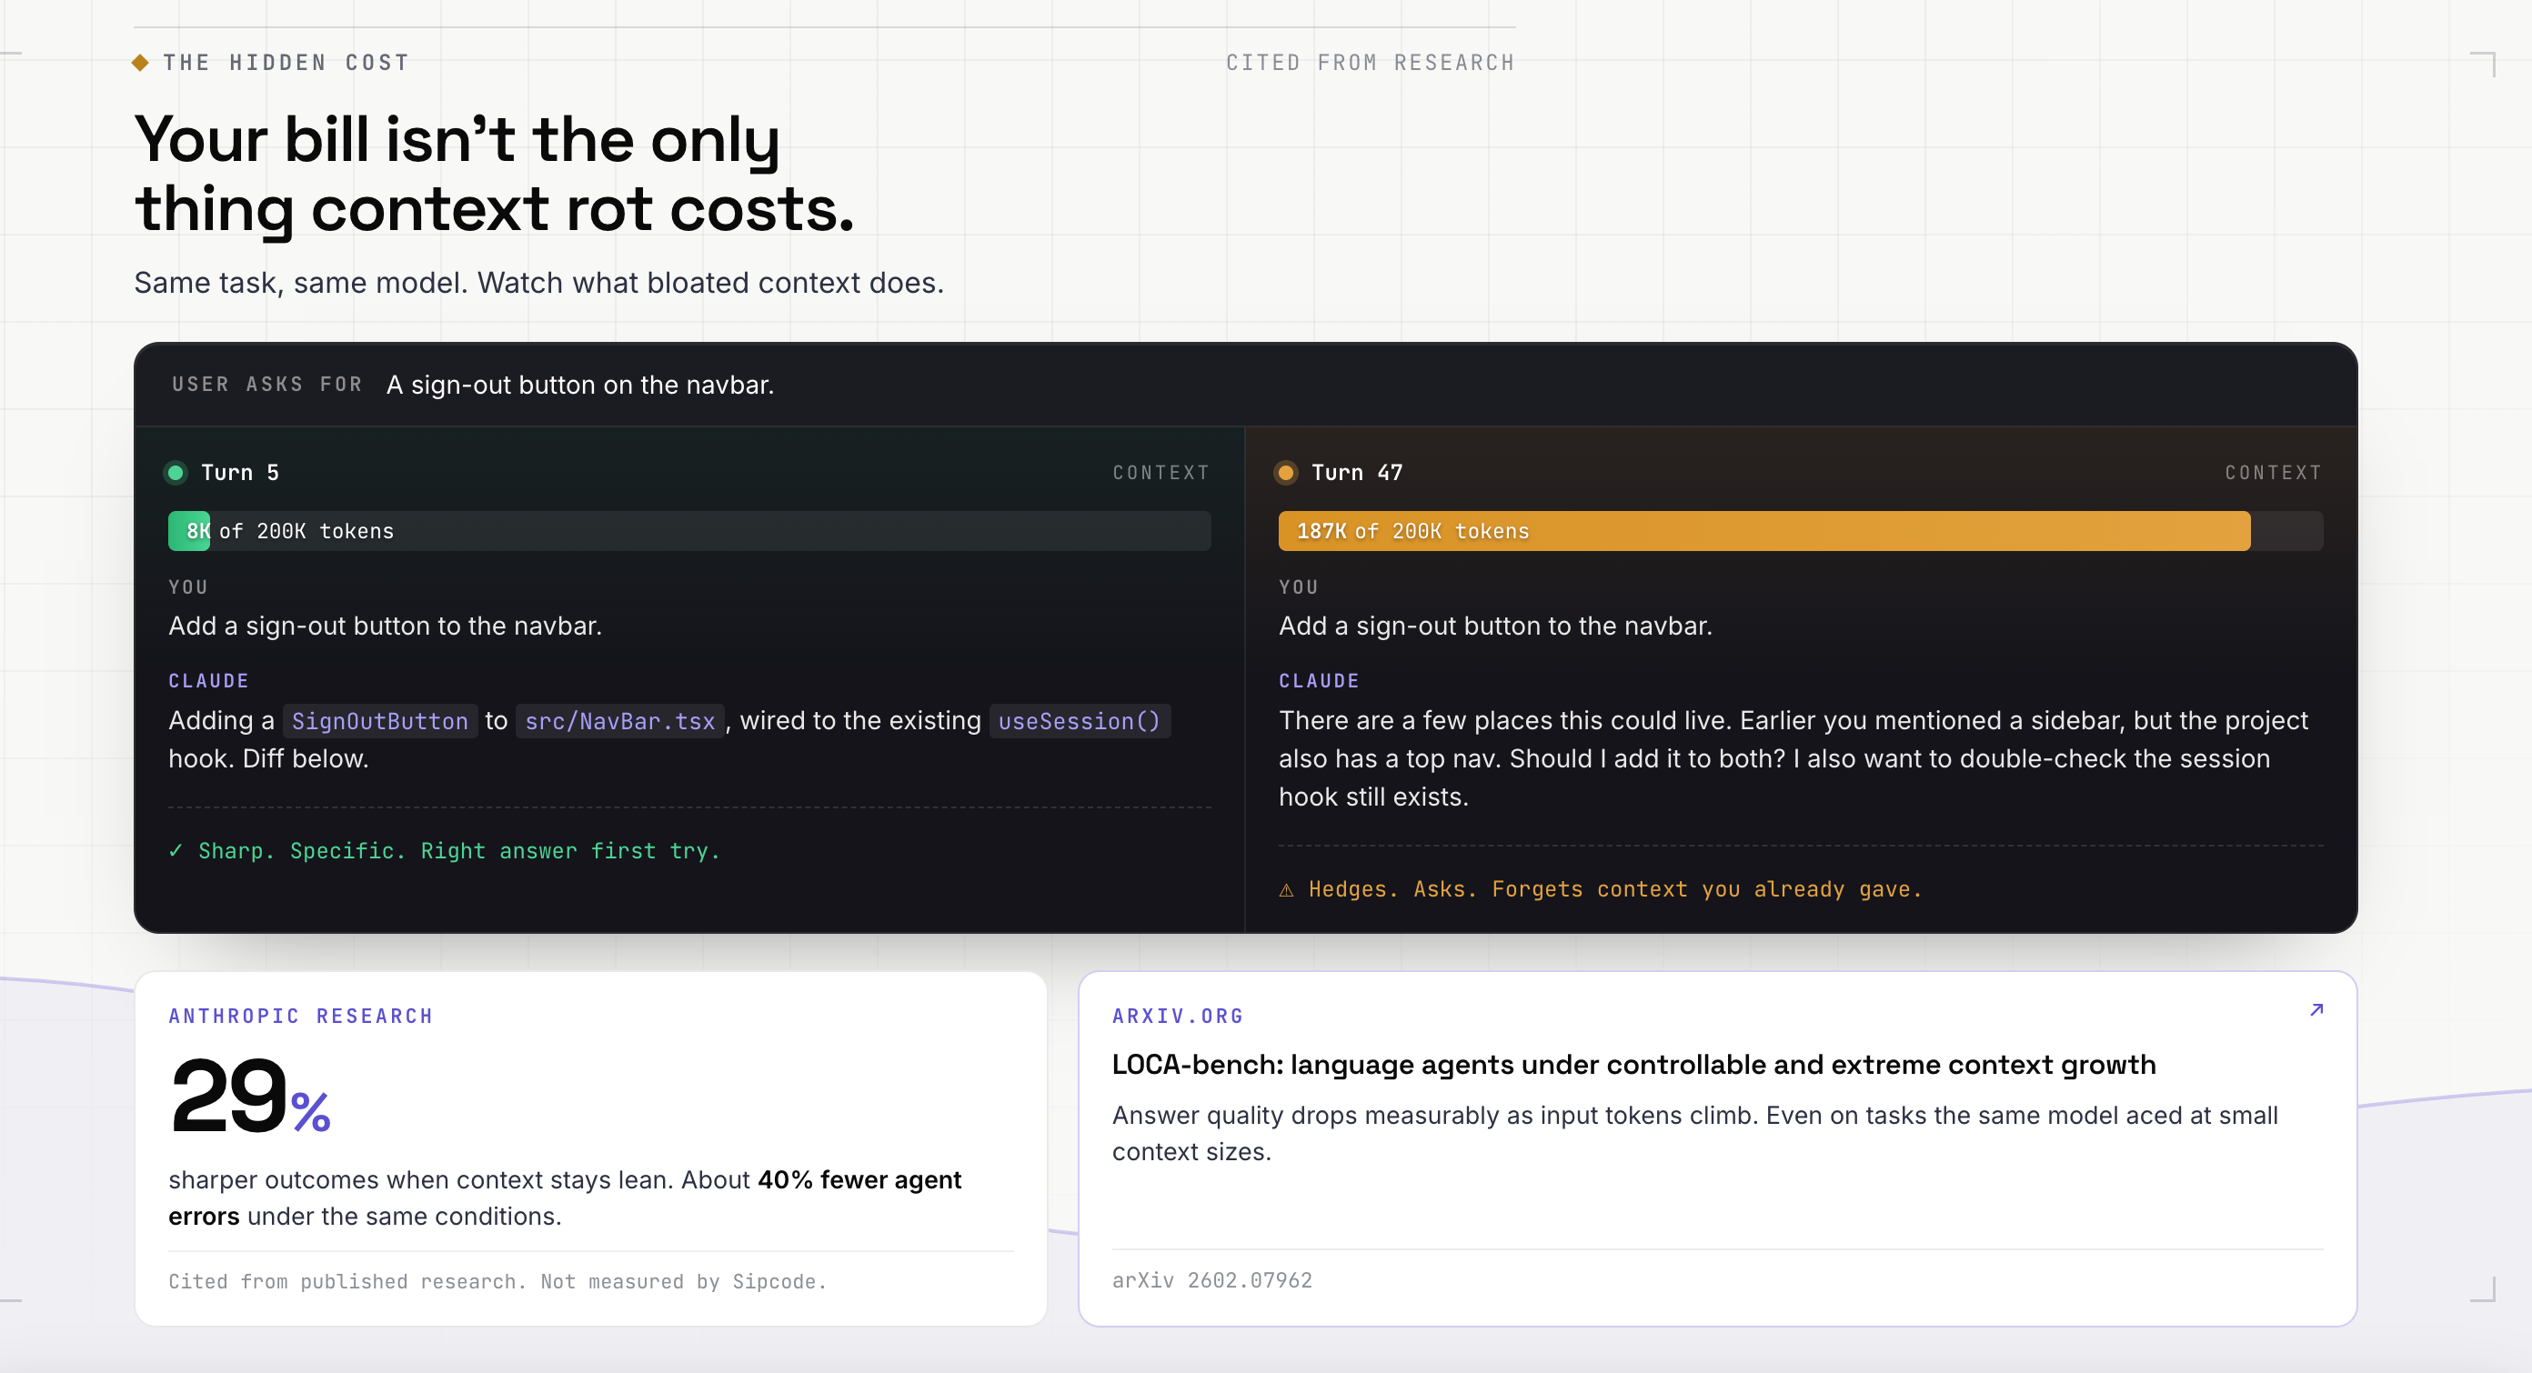Click the CITED FROM RESEARCH header label

click(x=1371, y=63)
